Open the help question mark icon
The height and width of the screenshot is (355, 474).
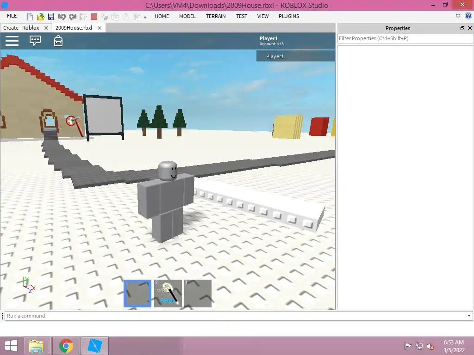(468, 16)
